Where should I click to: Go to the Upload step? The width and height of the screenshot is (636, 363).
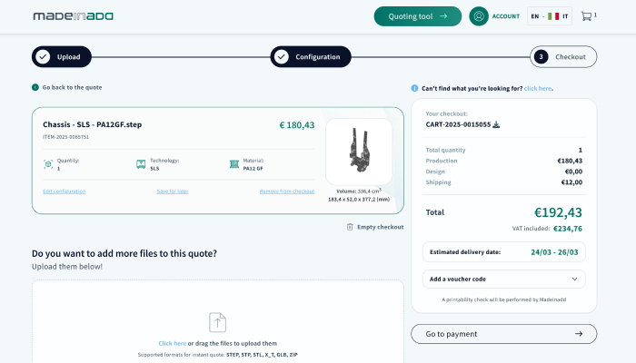62,56
